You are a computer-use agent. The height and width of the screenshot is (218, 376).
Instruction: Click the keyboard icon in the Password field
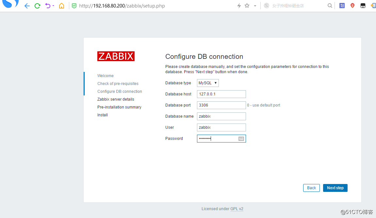[x=241, y=139]
